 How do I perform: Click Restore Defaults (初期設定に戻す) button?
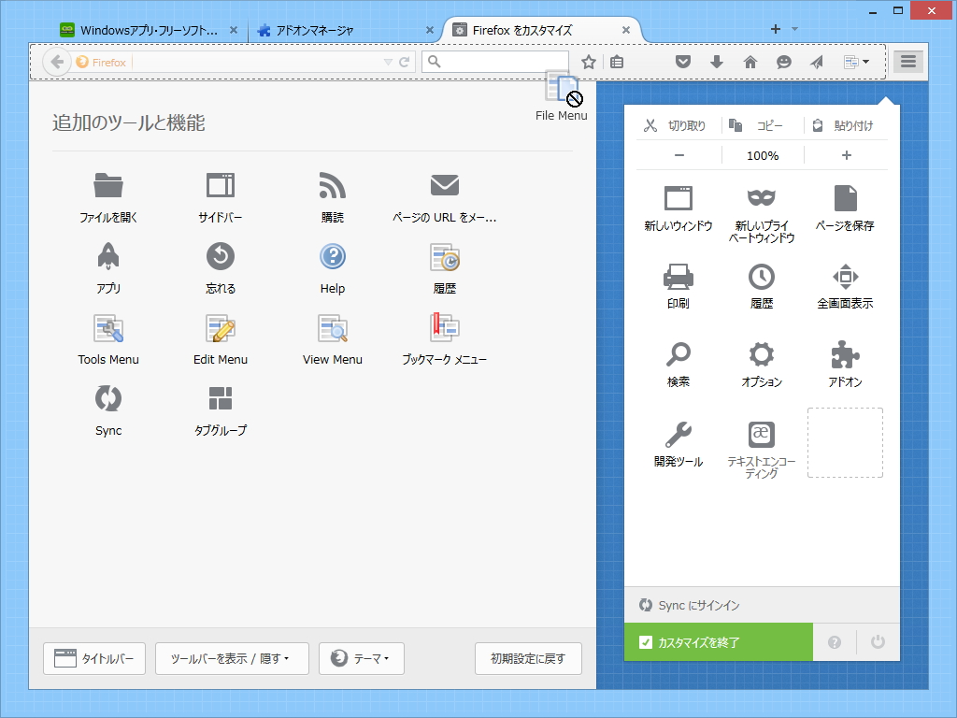pos(528,658)
